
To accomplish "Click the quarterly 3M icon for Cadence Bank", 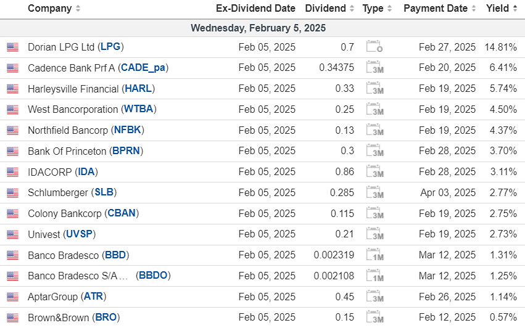I will [x=374, y=68].
